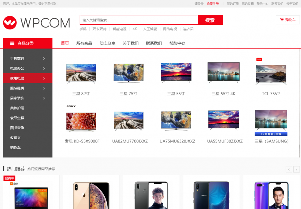This screenshot has width=301, height=209.
Task: Expand the 居家装饰 category chevron
Action: click(44, 98)
